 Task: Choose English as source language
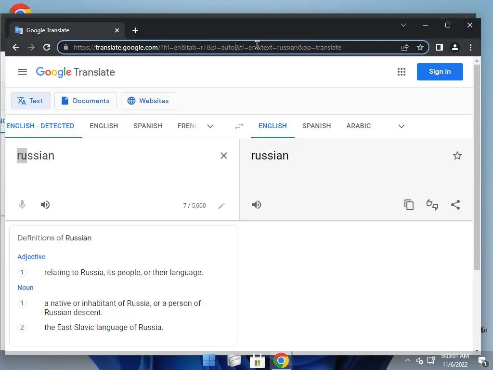[104, 126]
